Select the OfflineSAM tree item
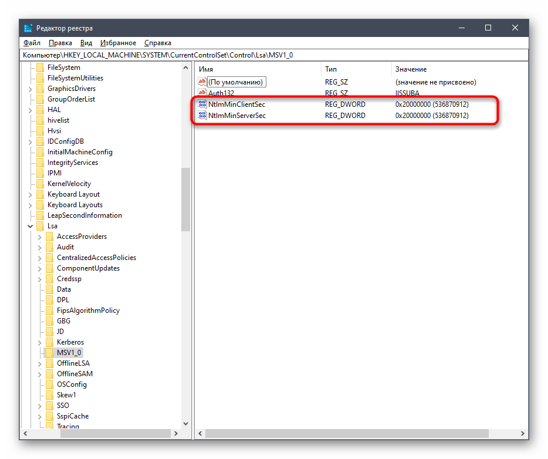The height and width of the screenshot is (459, 548). tap(75, 374)
